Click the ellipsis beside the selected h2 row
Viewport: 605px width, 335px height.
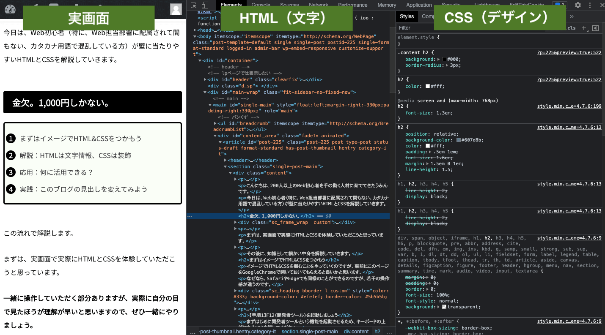pos(190,216)
